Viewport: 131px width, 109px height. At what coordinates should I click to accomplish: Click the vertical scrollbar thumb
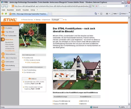click(x=129, y=47)
